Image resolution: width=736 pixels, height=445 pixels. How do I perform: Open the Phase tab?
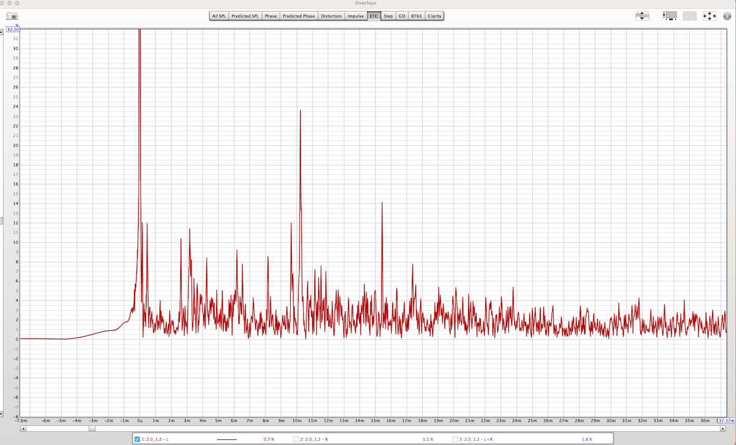(271, 16)
